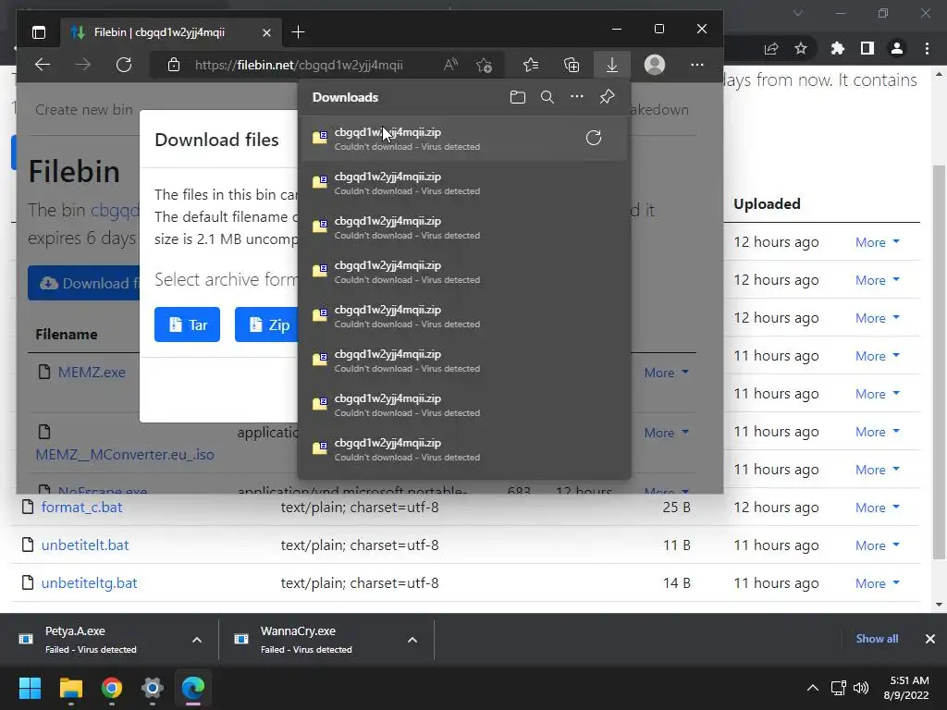Viewport: 947px width, 710px height.
Task: Open network icon in system tray
Action: pyautogui.click(x=838, y=688)
